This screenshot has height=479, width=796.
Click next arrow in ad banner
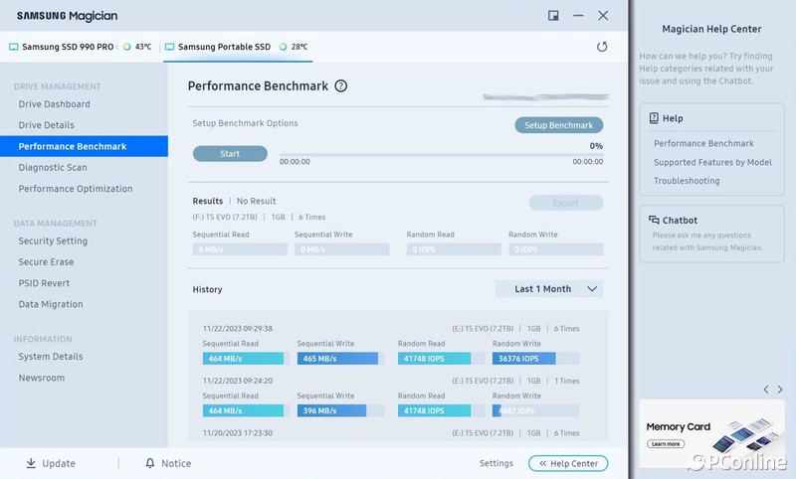click(782, 389)
